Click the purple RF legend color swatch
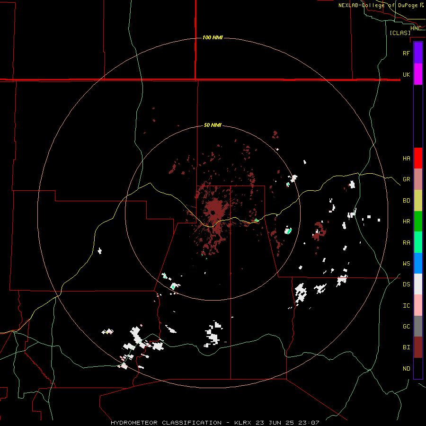Viewport: 426px width, 426px height. (418, 53)
